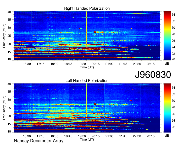Click the 35 MHz tick on the bottom plot
178x144 pixels.
9,92
